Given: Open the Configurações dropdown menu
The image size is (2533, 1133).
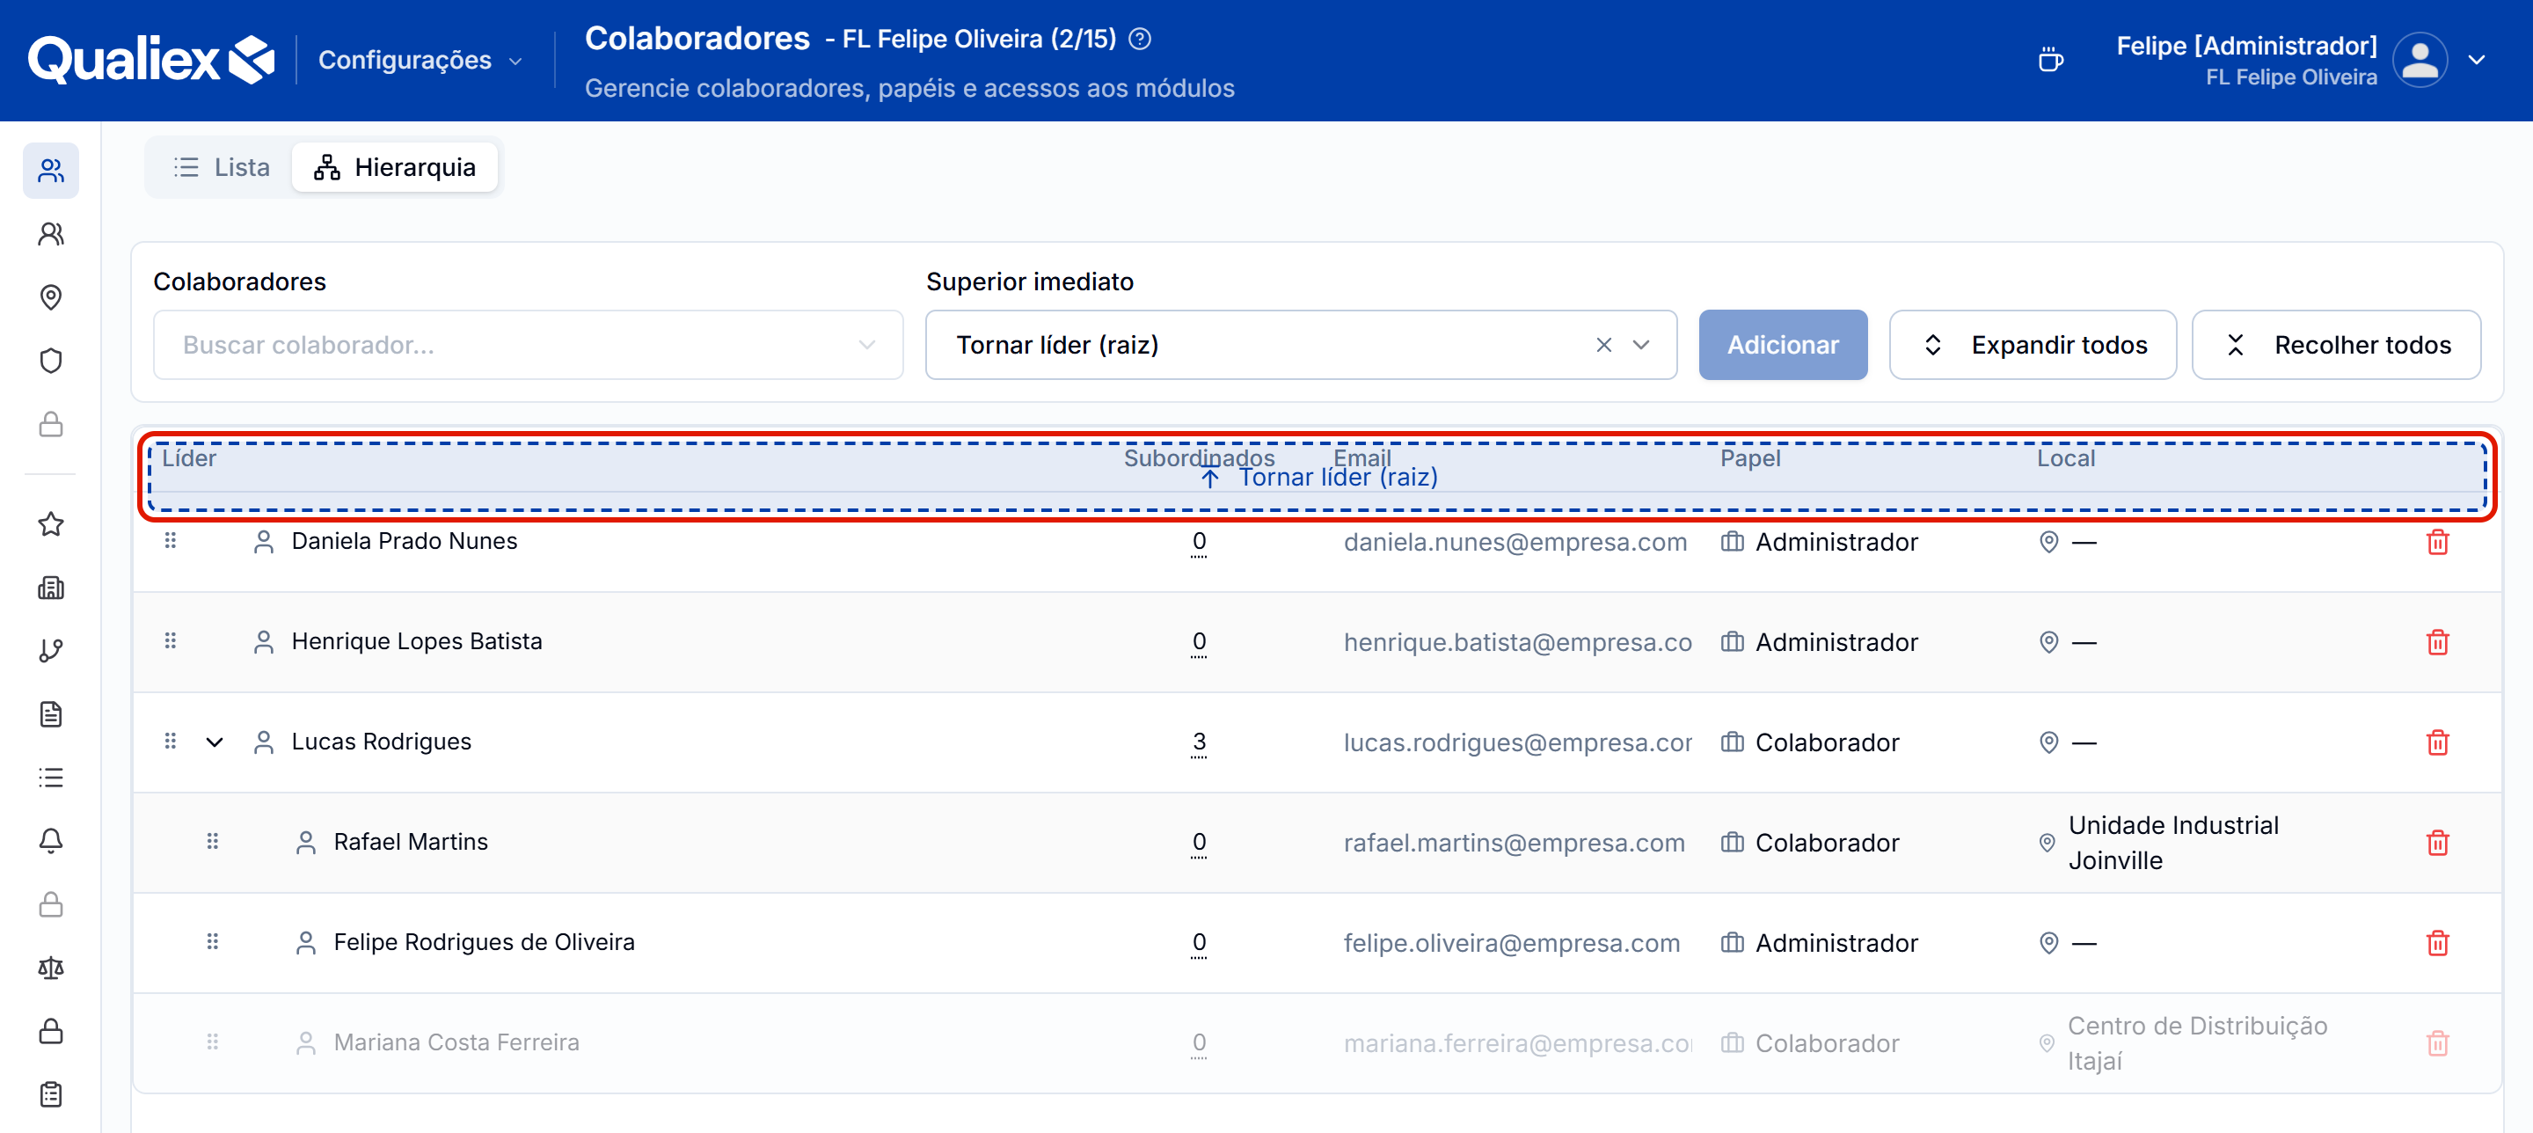Looking at the screenshot, I should pos(421,60).
